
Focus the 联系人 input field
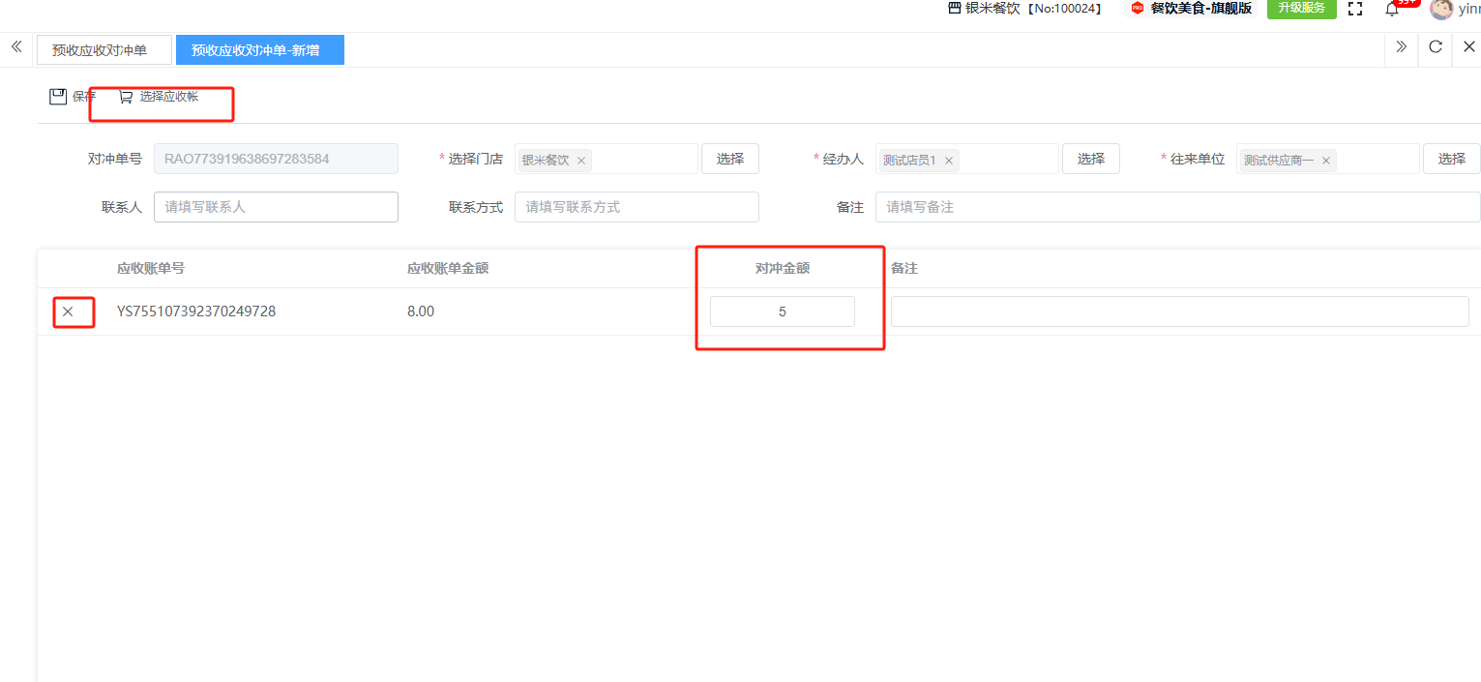(276, 207)
